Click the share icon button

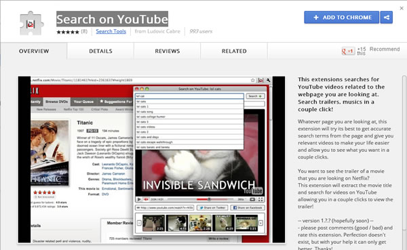coord(387,18)
